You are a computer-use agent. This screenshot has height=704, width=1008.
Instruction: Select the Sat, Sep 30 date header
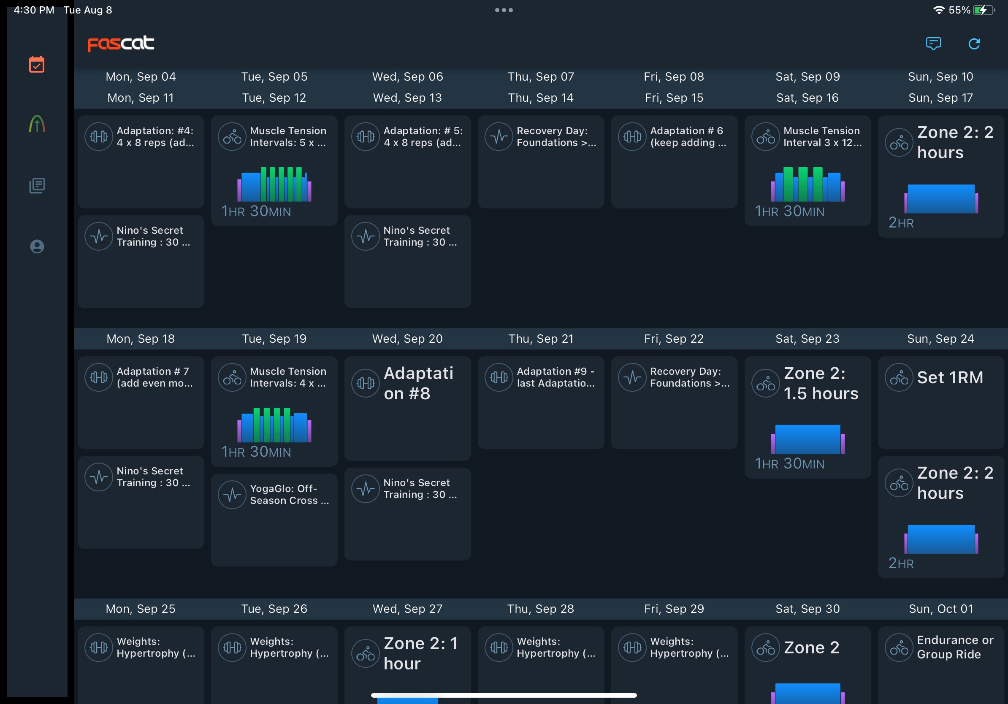pyautogui.click(x=808, y=609)
